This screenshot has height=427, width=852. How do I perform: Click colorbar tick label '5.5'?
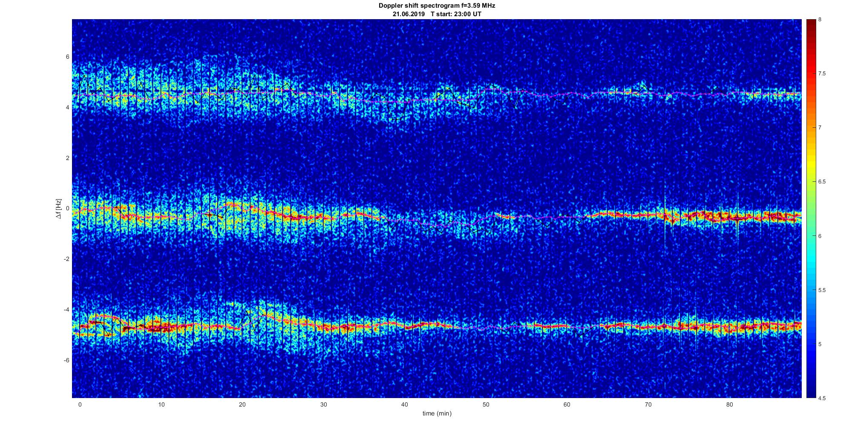[x=822, y=290]
